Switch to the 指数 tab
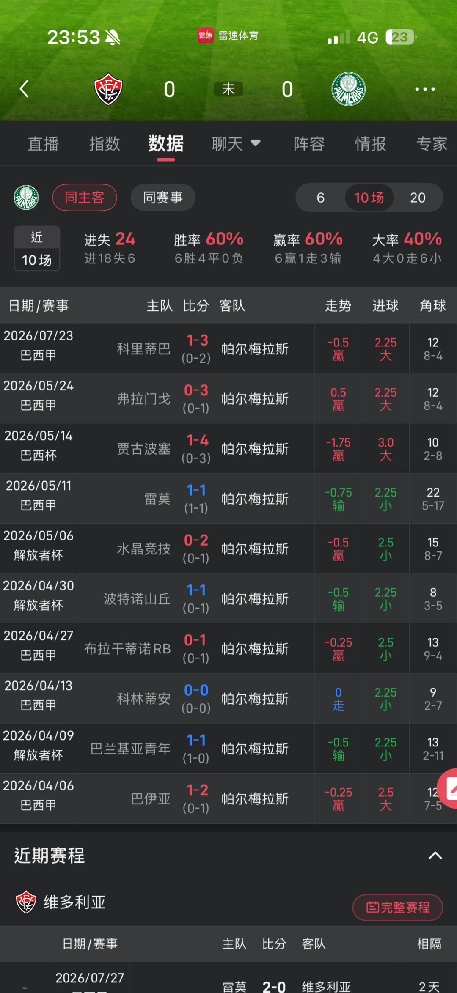This screenshot has height=993, width=457. tap(105, 144)
